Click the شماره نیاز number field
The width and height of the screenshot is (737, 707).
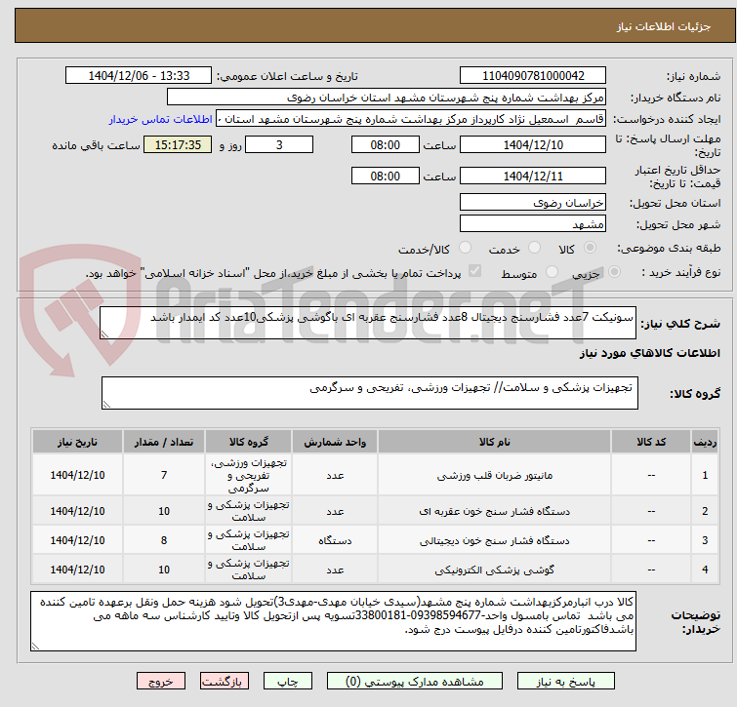pyautogui.click(x=533, y=76)
